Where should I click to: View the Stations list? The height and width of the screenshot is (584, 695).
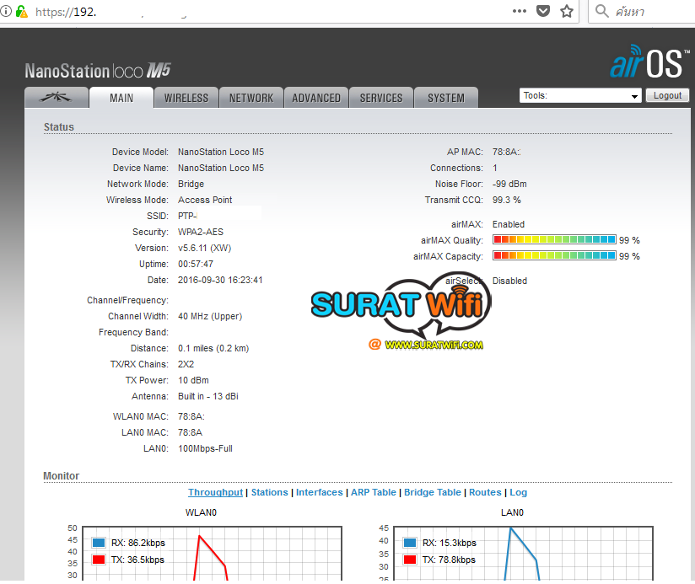(x=270, y=492)
